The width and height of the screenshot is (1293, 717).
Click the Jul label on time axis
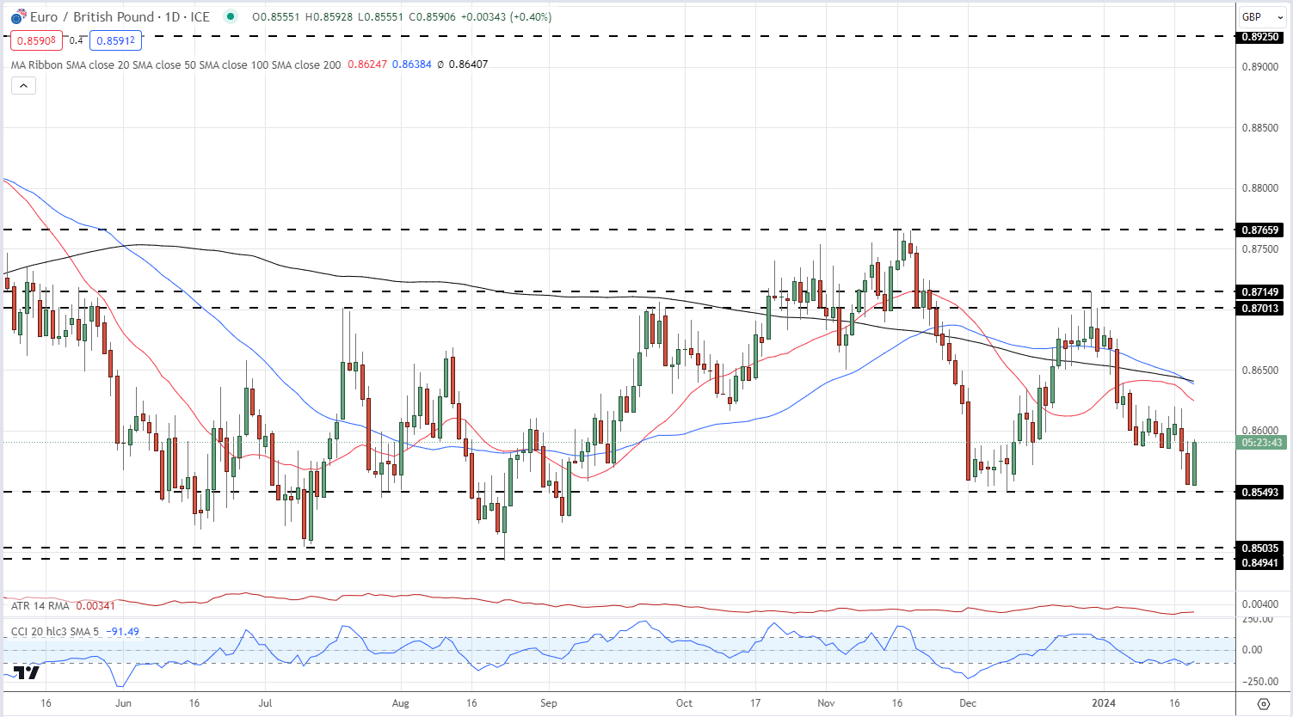265,703
